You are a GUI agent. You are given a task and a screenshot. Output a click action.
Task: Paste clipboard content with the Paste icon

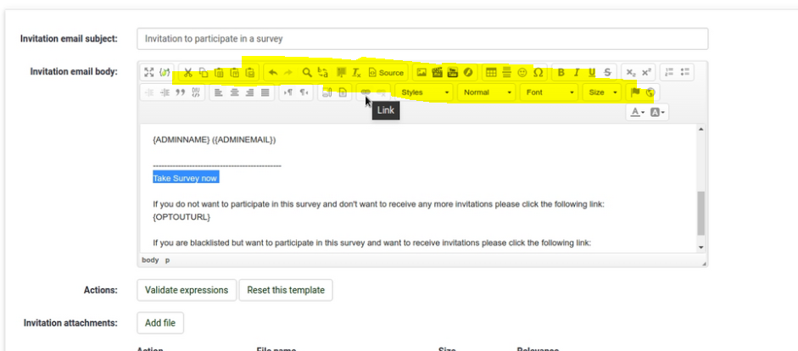pos(219,72)
